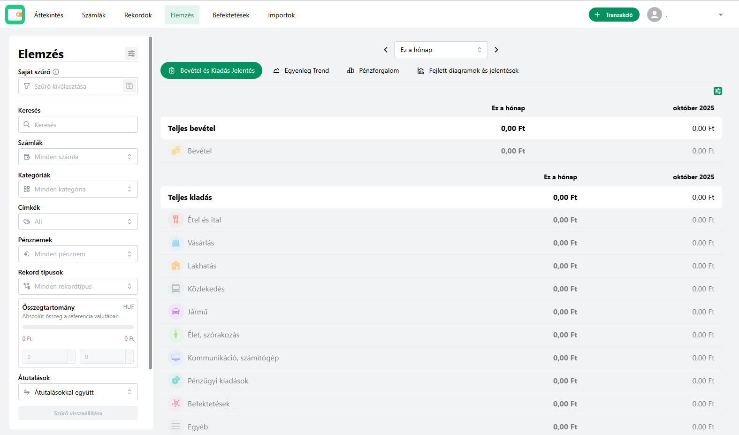
Task: Click the Összegtartomány range slider
Action: [78, 327]
